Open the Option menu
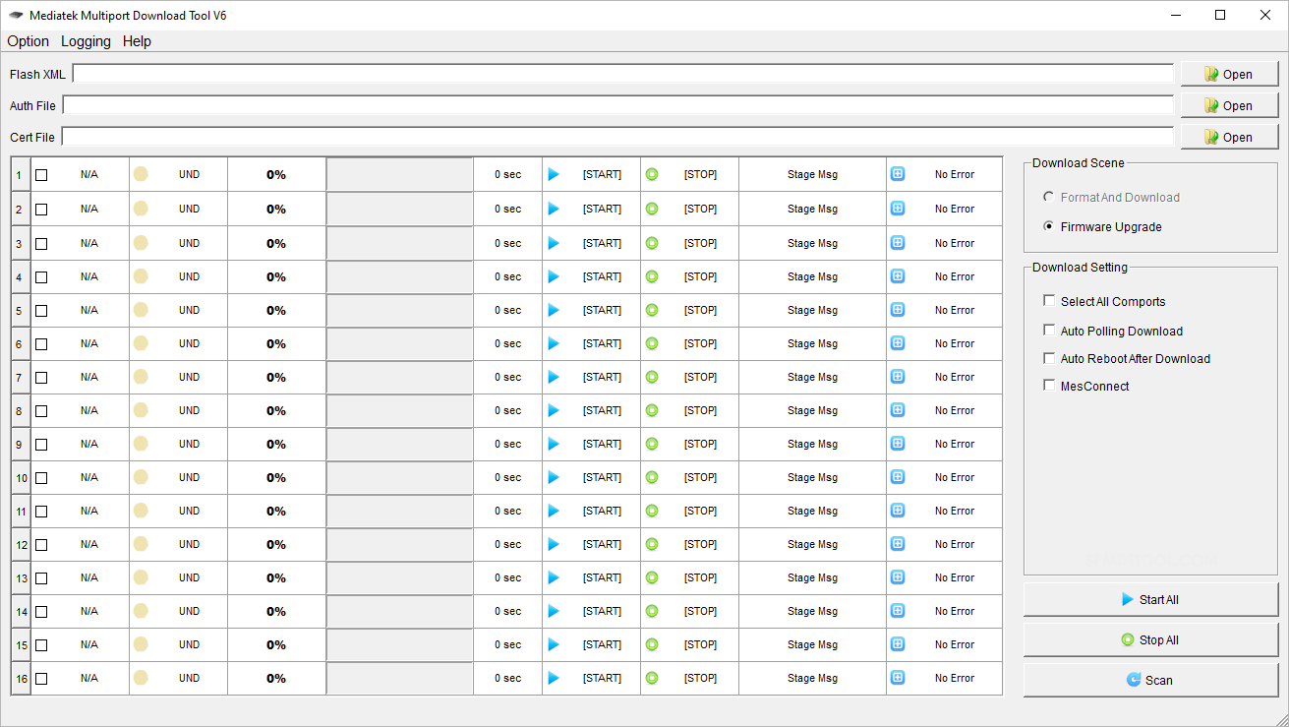This screenshot has height=727, width=1289. click(28, 41)
